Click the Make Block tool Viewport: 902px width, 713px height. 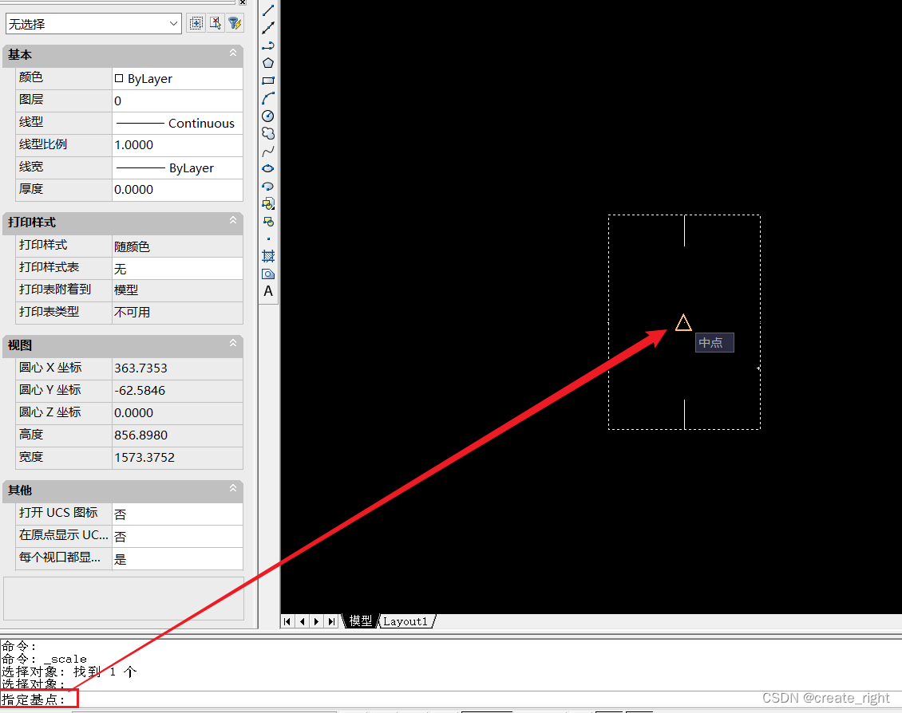[x=268, y=221]
